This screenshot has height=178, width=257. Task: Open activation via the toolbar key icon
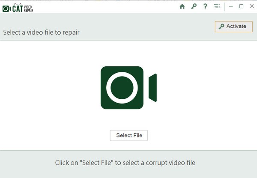(x=194, y=6)
